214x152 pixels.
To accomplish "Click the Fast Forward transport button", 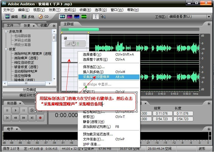I will pos(24,118).
